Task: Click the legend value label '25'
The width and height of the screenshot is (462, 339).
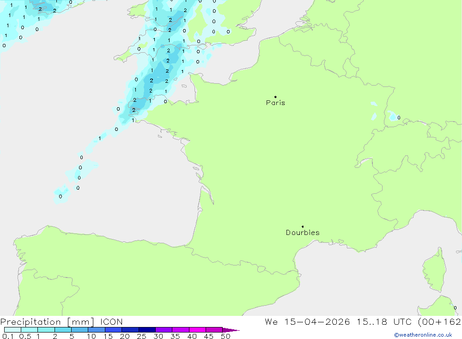Action: coord(142,336)
